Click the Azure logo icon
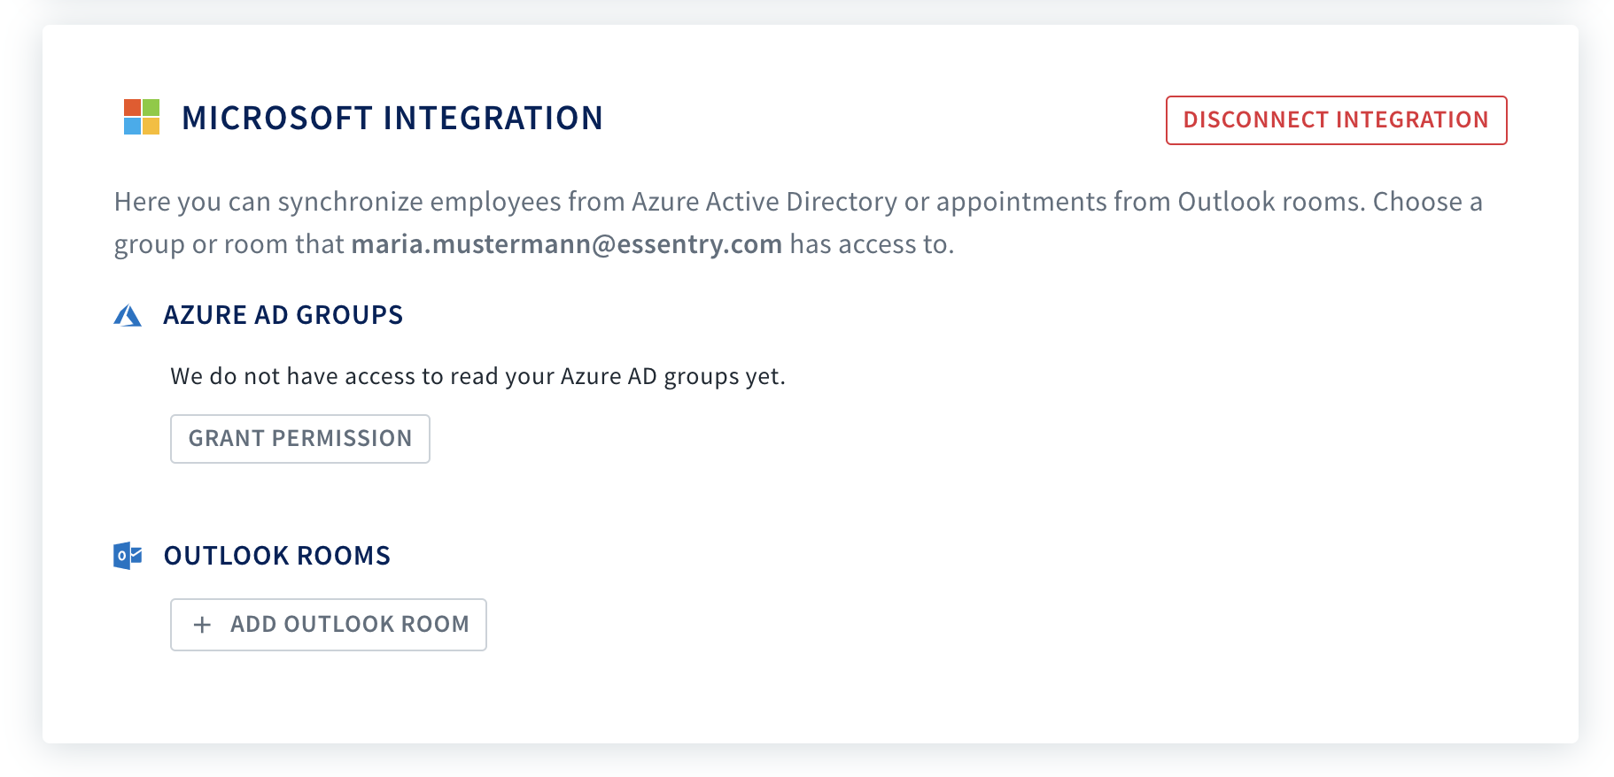Screen dimensions: 1614x777 pos(128,315)
